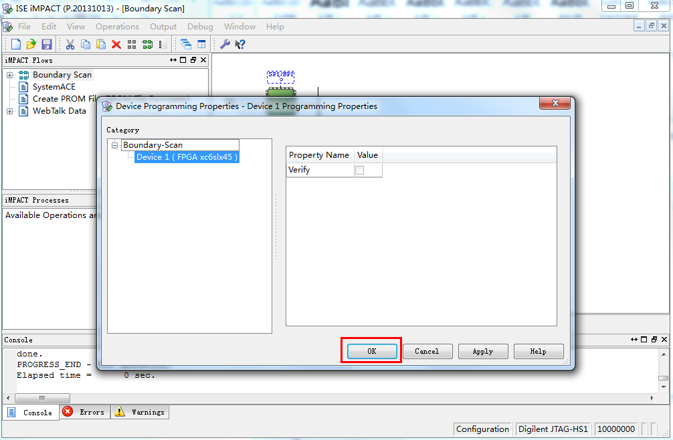Click the Value column header
Image resolution: width=673 pixels, height=440 pixels.
368,155
